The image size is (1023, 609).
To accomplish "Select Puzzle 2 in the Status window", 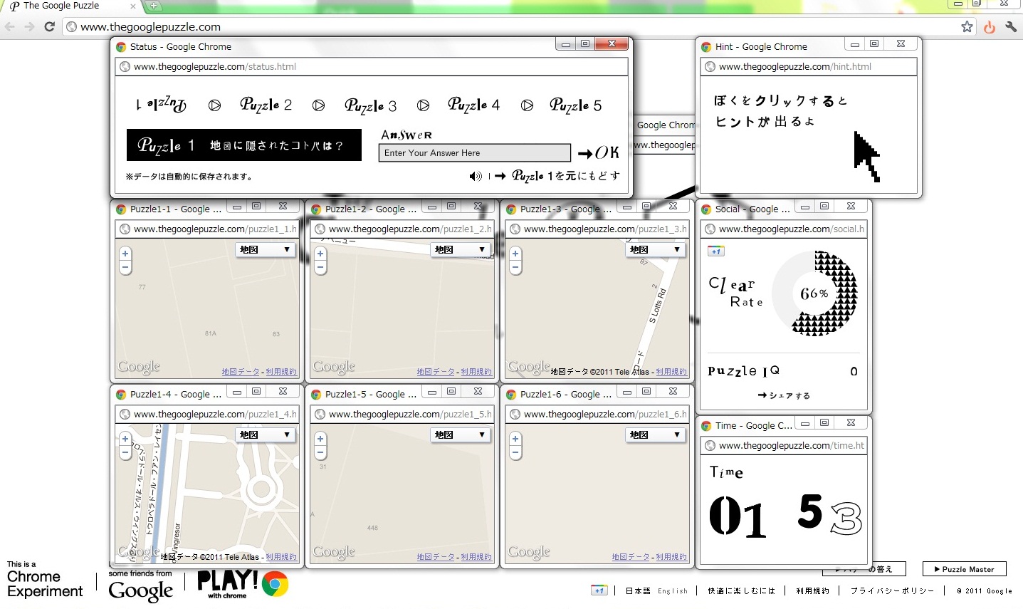I will coord(266,105).
